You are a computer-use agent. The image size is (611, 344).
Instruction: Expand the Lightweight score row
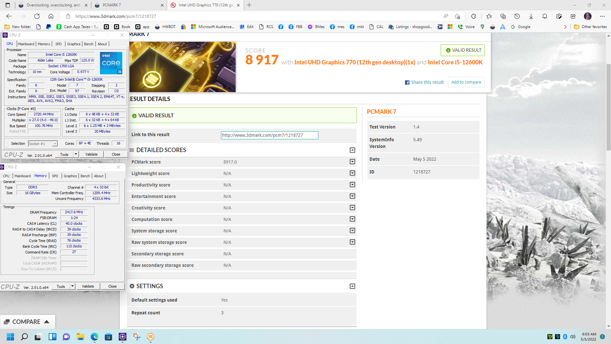coord(352,173)
